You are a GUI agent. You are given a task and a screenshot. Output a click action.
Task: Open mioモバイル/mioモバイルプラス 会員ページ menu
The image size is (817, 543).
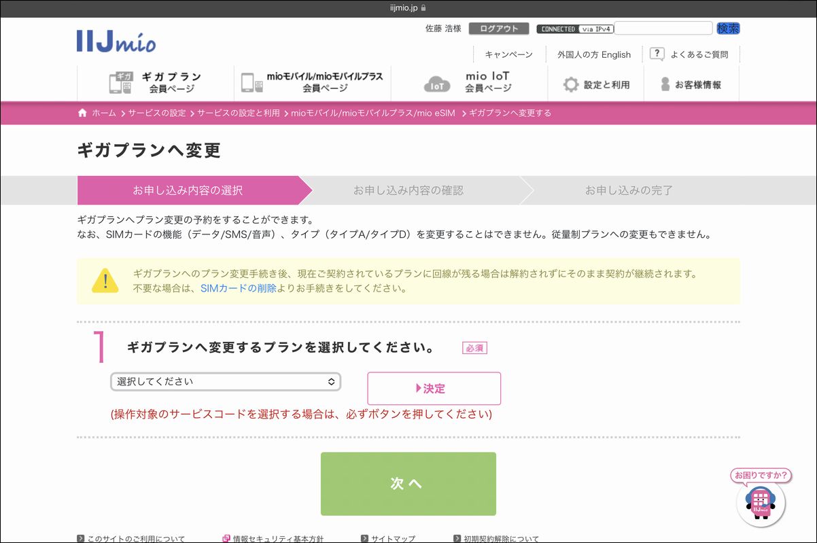pyautogui.click(x=312, y=83)
